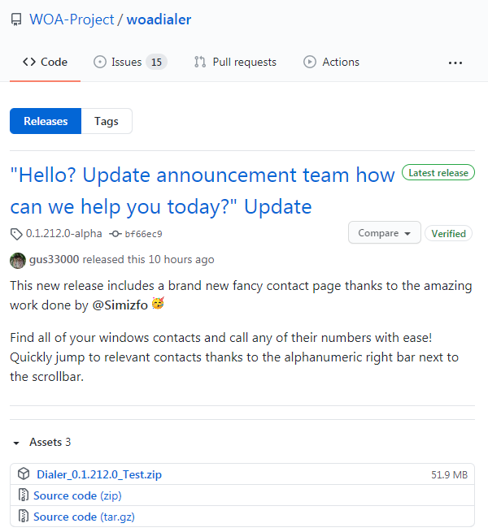Open the Compare dropdown
The width and height of the screenshot is (488, 532).
tap(384, 233)
